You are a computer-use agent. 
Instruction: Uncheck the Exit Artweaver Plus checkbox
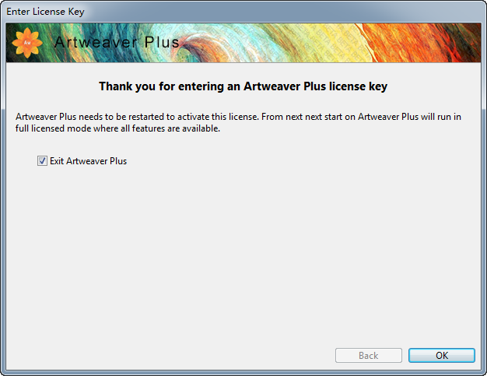[x=42, y=161]
